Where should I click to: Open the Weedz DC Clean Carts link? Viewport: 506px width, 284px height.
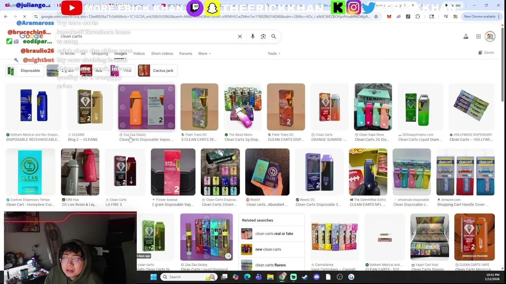pyautogui.click(x=317, y=205)
